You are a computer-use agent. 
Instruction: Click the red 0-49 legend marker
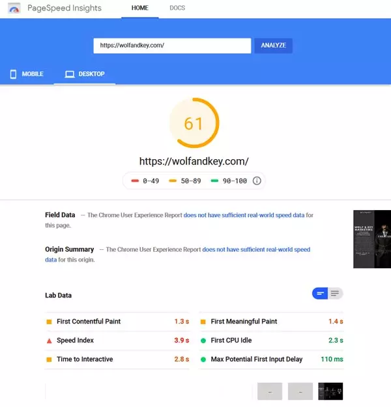coord(135,181)
